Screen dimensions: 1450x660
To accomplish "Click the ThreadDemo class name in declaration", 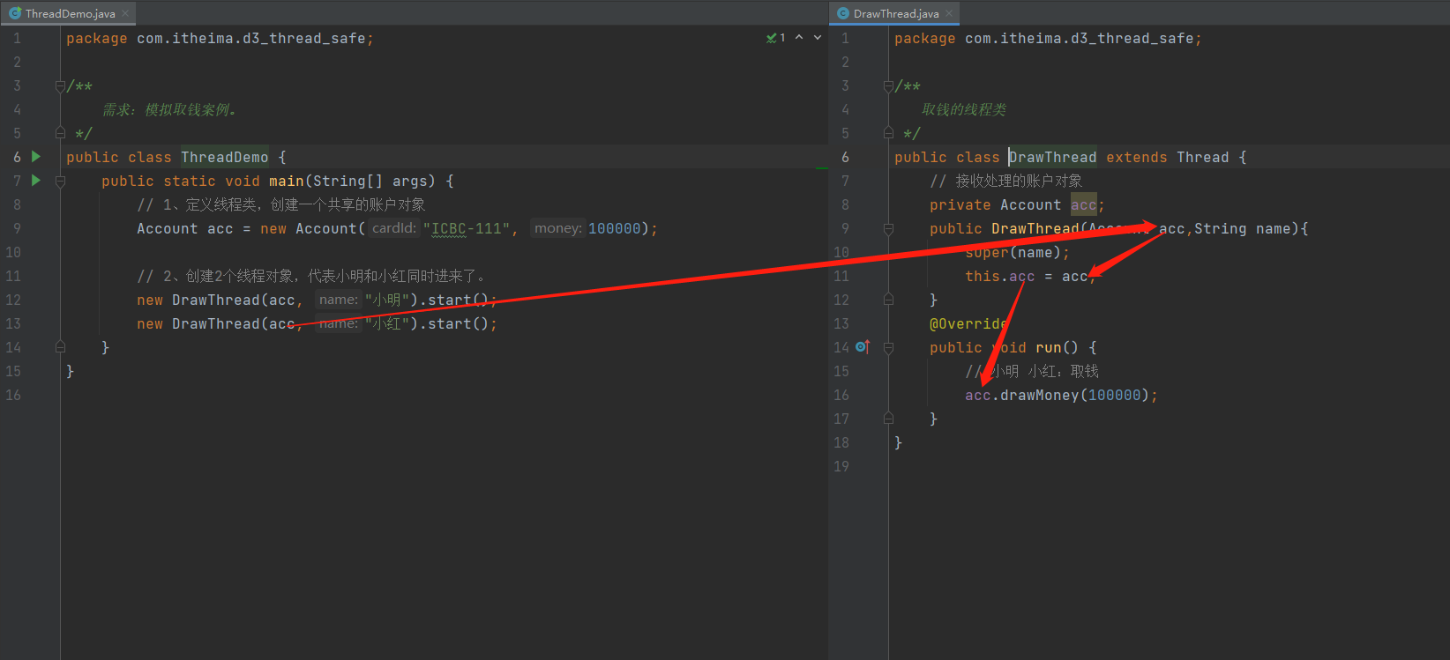I will pos(225,157).
